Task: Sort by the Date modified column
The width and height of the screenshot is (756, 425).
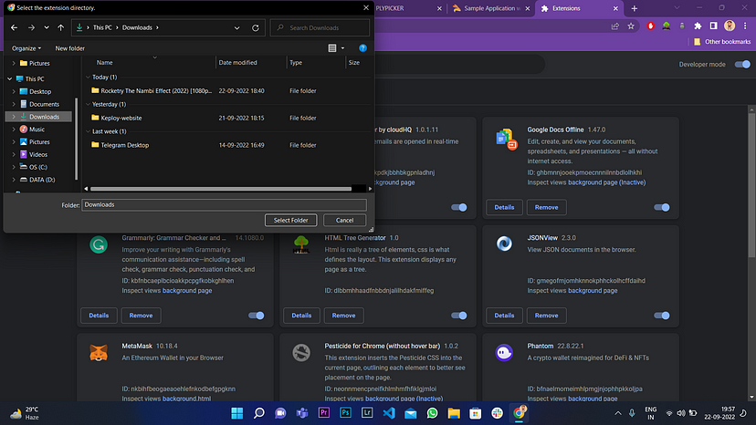Action: click(237, 63)
